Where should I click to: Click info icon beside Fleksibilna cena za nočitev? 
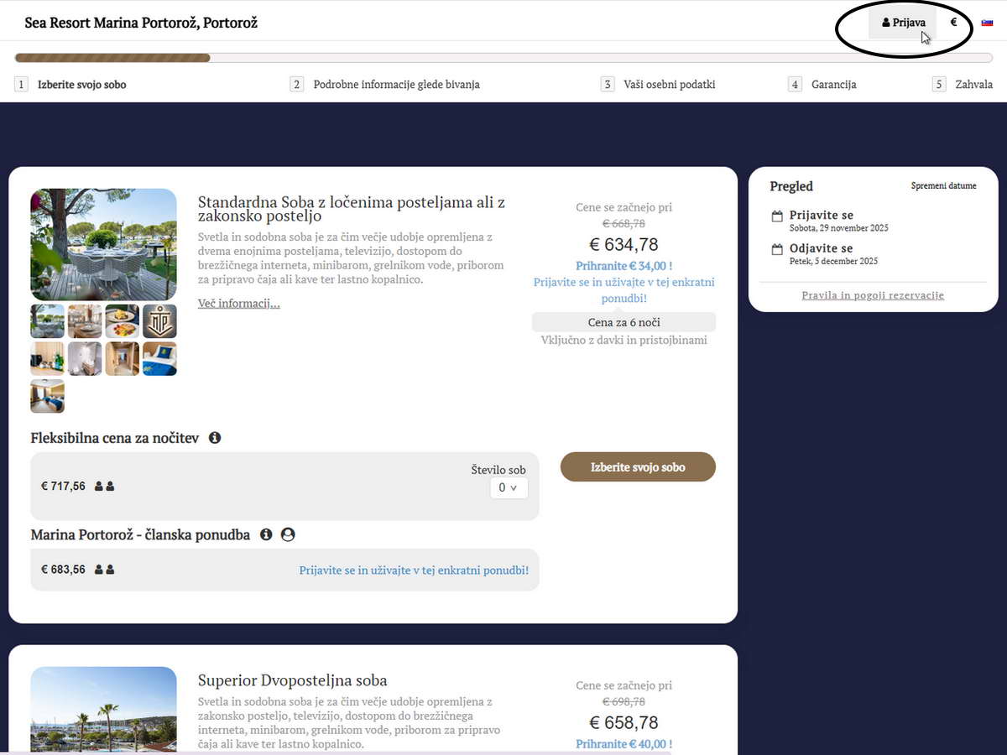pos(215,438)
